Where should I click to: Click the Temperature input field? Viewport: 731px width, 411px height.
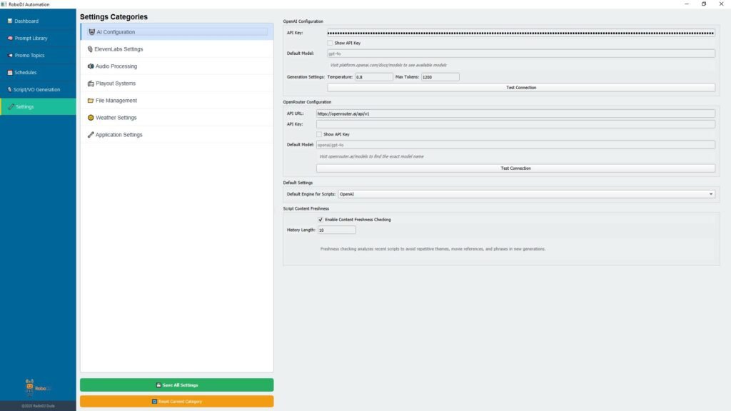(x=373, y=77)
